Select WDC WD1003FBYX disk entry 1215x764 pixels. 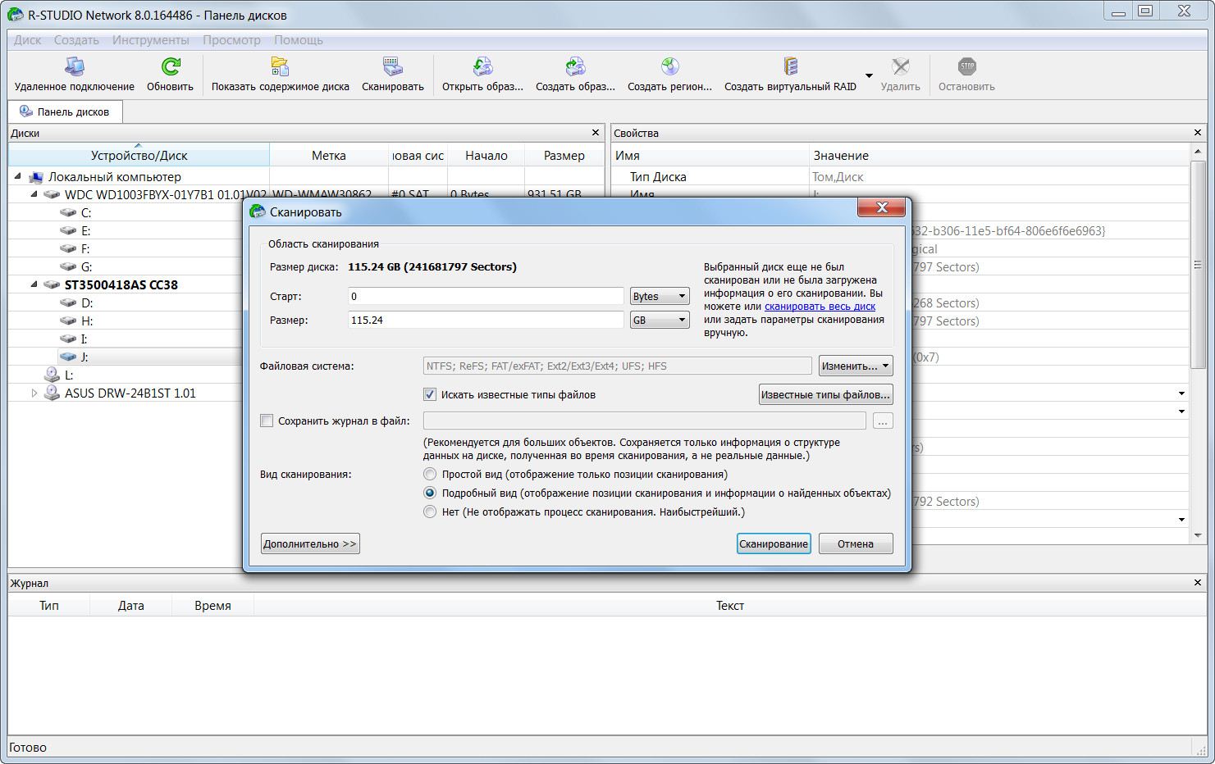[x=165, y=194]
